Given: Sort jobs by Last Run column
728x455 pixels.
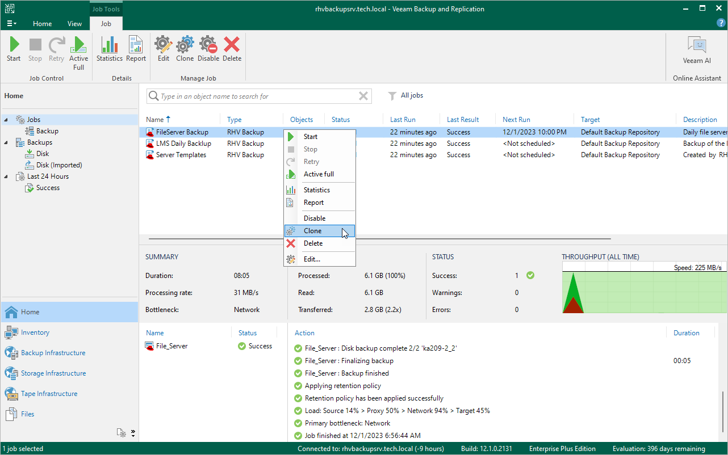Looking at the screenshot, I should click(403, 120).
